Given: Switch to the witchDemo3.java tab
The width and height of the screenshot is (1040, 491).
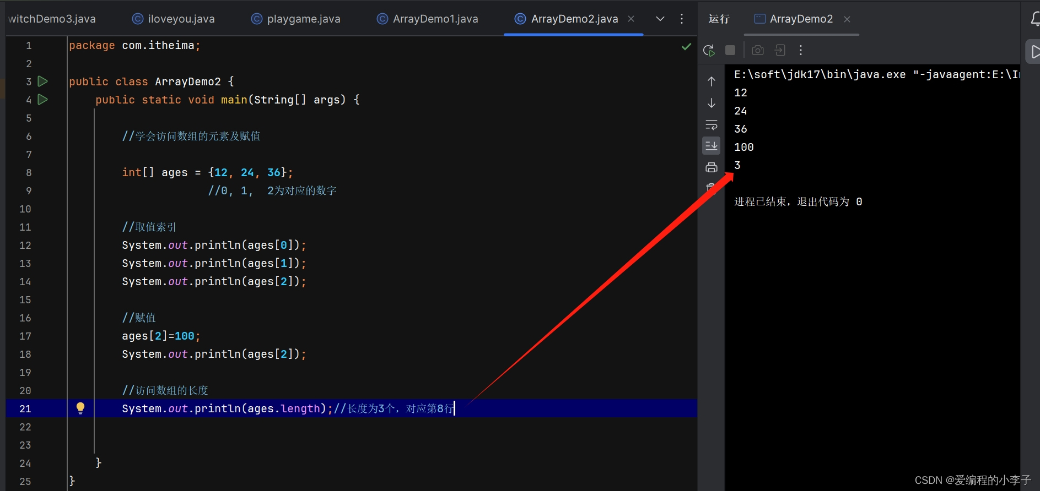Looking at the screenshot, I should [x=52, y=19].
